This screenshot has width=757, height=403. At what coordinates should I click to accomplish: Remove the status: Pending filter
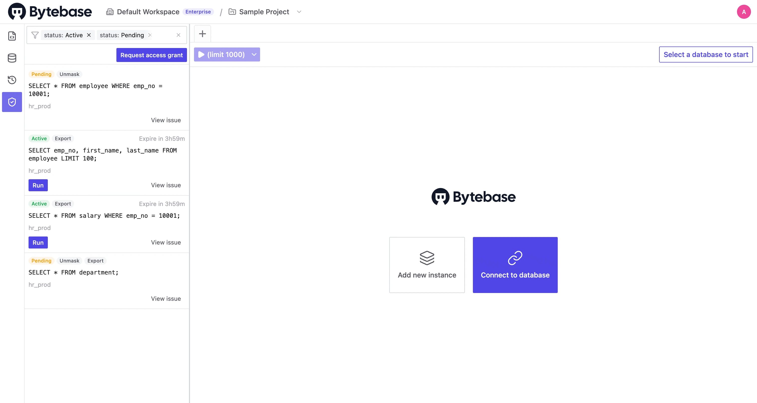[x=150, y=35]
